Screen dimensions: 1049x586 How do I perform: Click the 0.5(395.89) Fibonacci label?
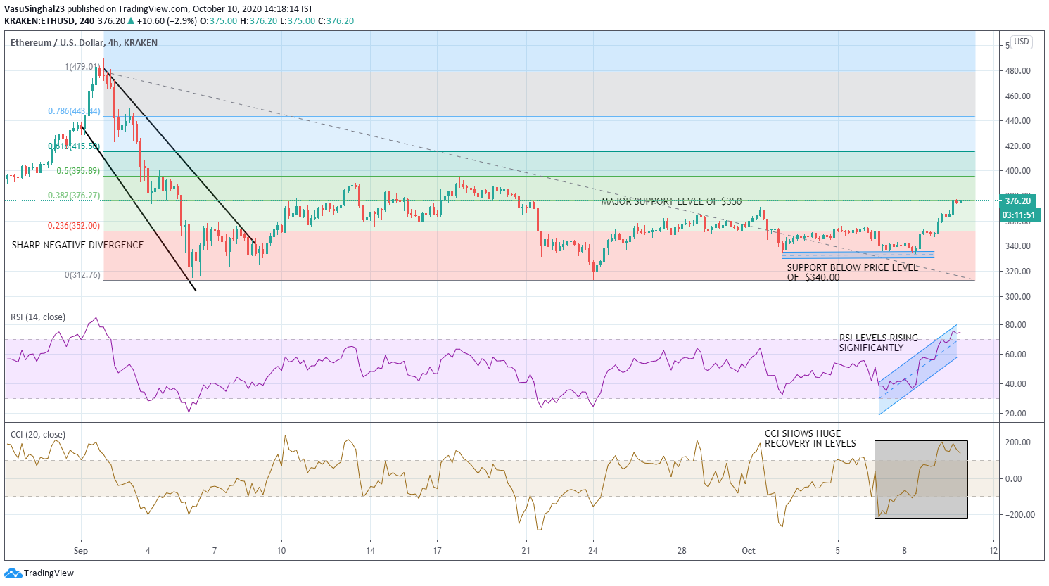pos(78,171)
